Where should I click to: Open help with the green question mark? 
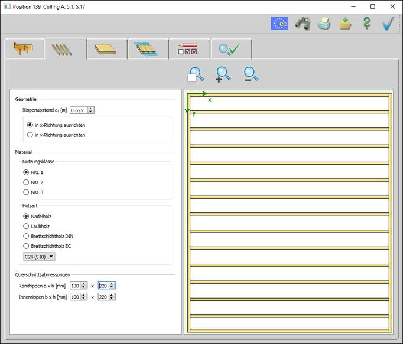(367, 24)
